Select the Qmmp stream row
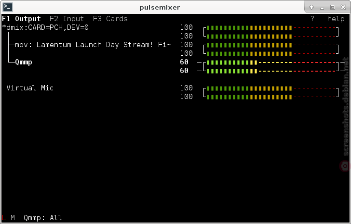Viewport: 351px width, 224px height. 24,62
